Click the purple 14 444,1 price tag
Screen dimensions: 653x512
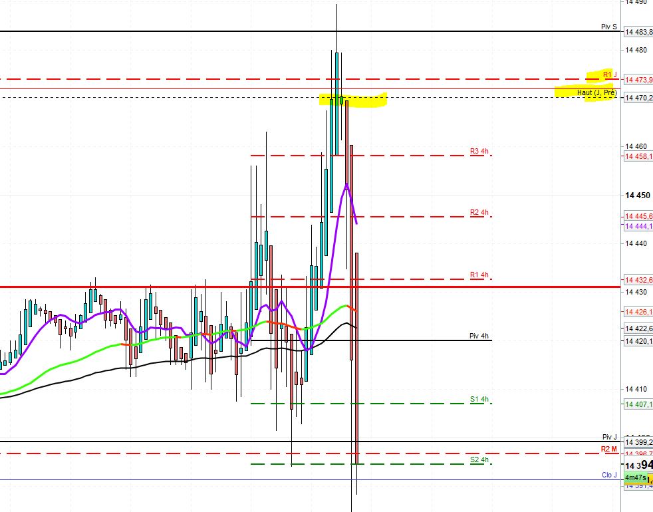pyautogui.click(x=638, y=226)
